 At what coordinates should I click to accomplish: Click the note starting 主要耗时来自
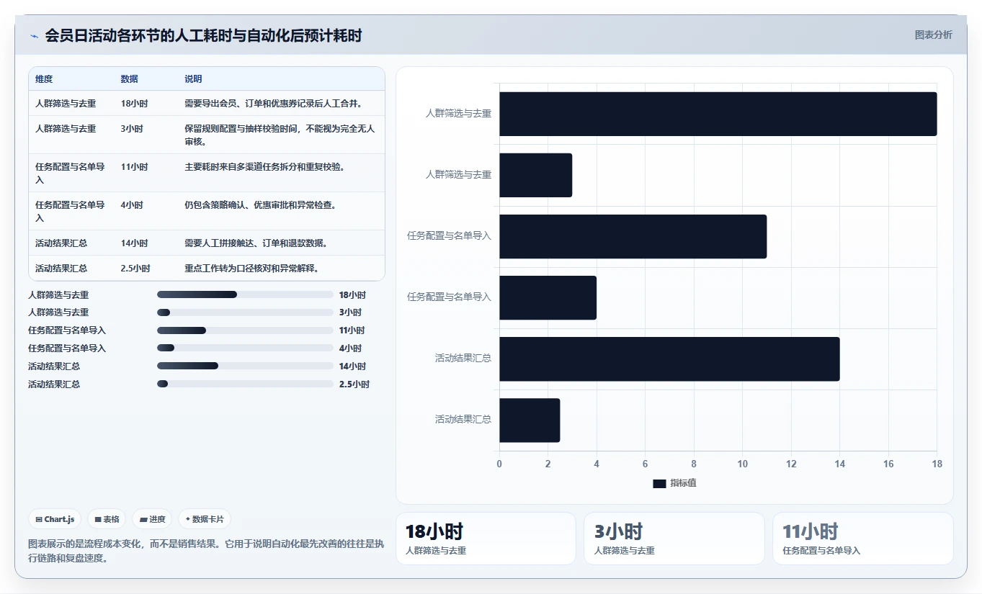click(x=264, y=167)
